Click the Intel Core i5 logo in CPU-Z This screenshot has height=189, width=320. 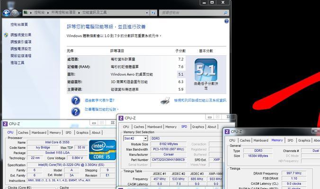(x=102, y=150)
